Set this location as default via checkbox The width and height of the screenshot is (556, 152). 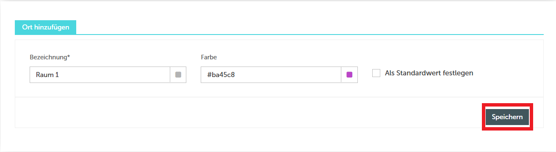click(x=376, y=73)
